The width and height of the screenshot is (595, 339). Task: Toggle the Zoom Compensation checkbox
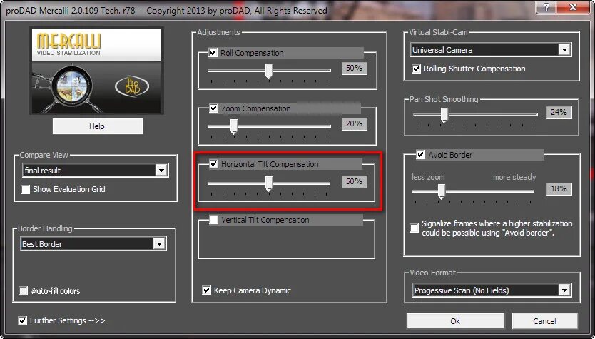click(213, 108)
